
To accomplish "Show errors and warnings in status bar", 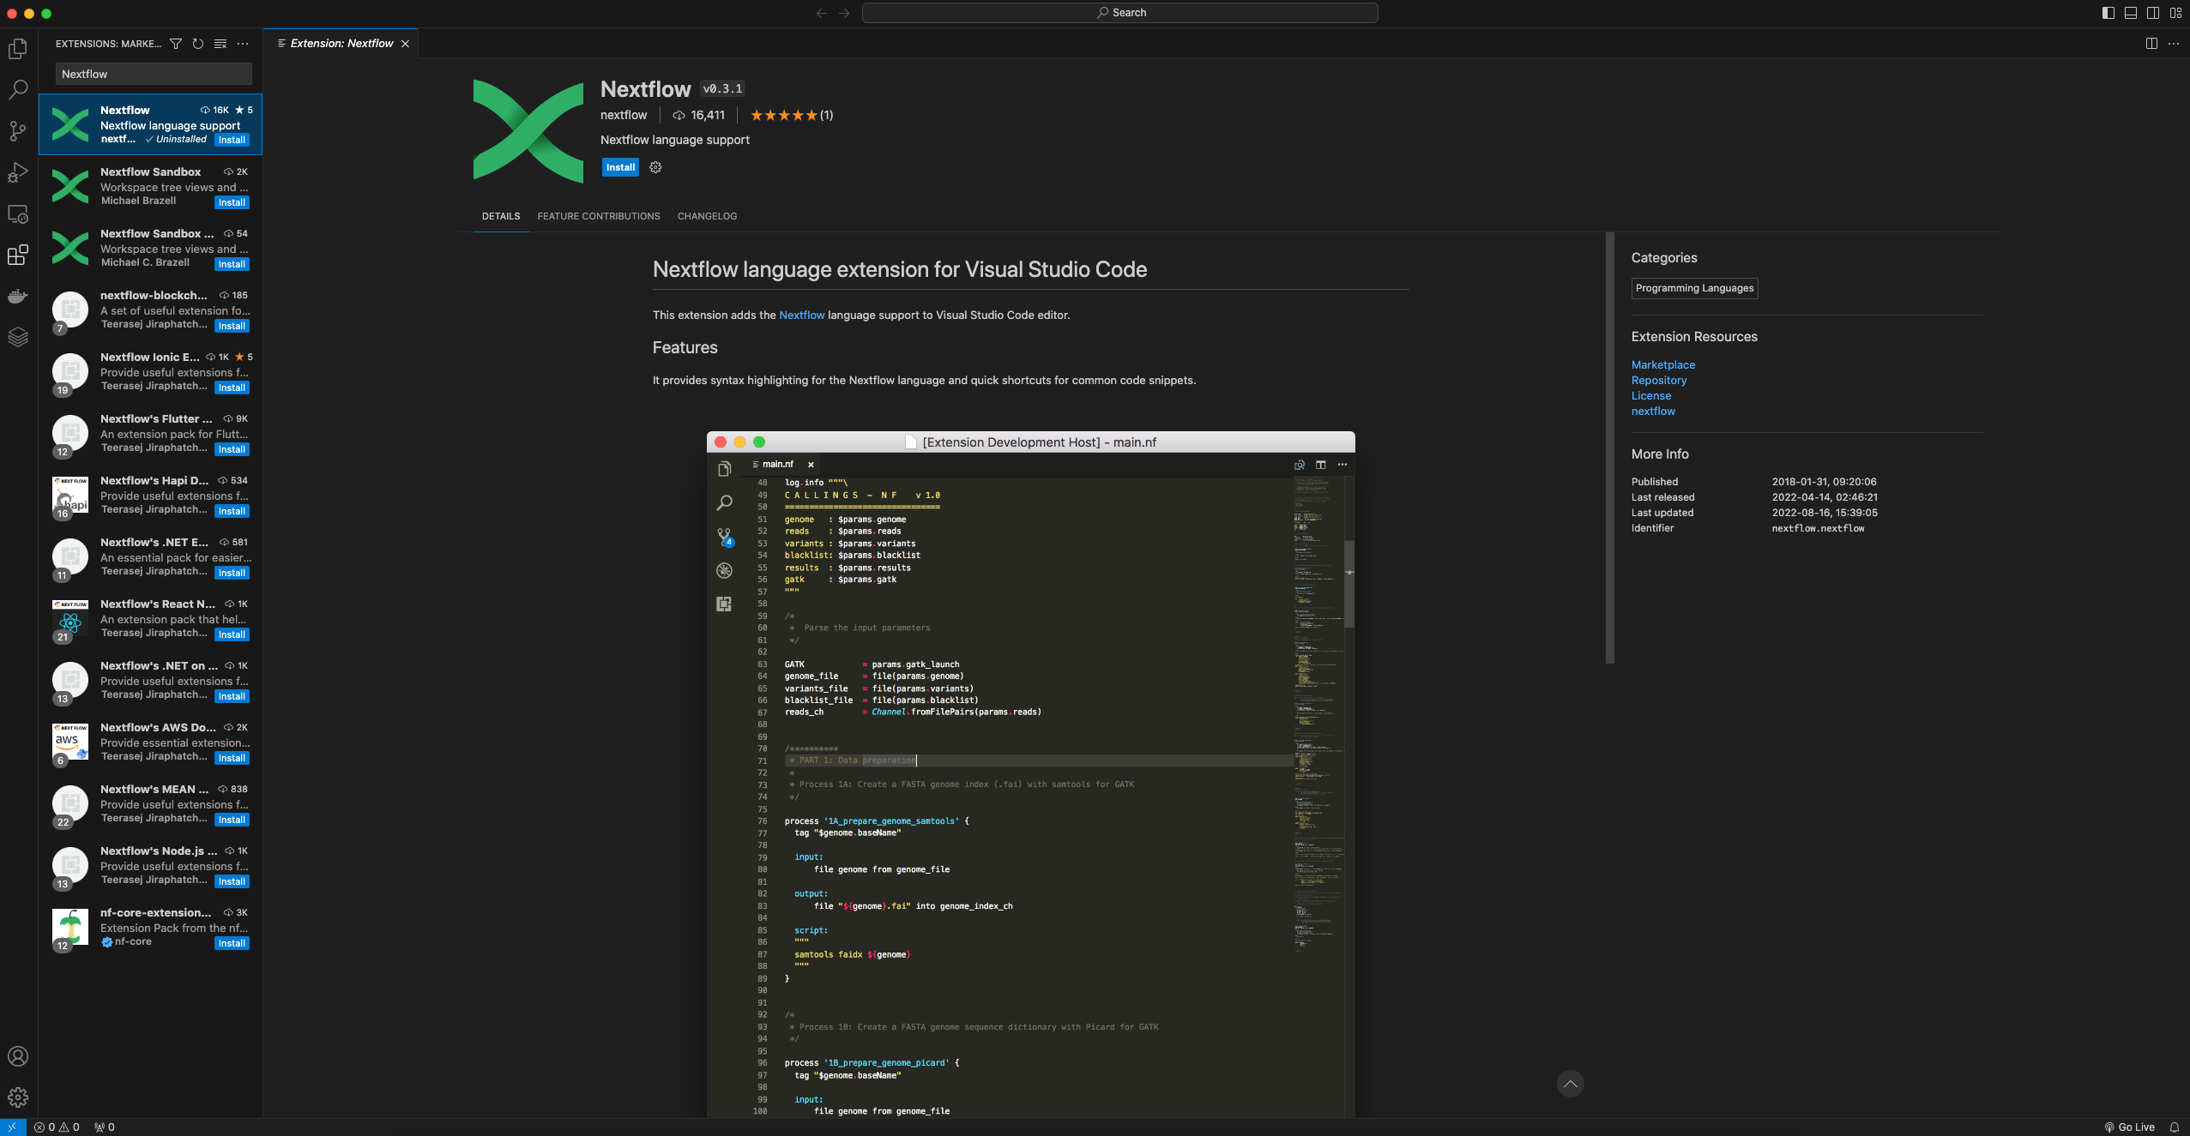I will click(57, 1127).
